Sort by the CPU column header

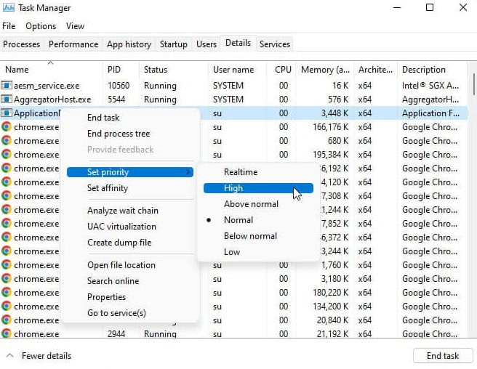pyautogui.click(x=281, y=70)
